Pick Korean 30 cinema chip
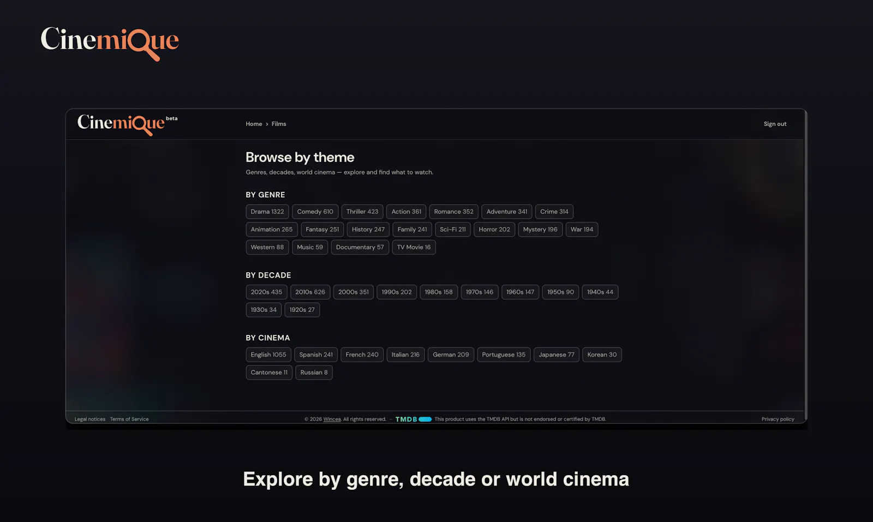This screenshot has width=873, height=522. tap(602, 355)
